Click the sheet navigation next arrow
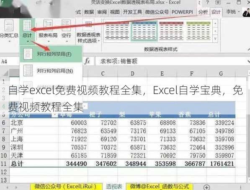 coord(16,187)
